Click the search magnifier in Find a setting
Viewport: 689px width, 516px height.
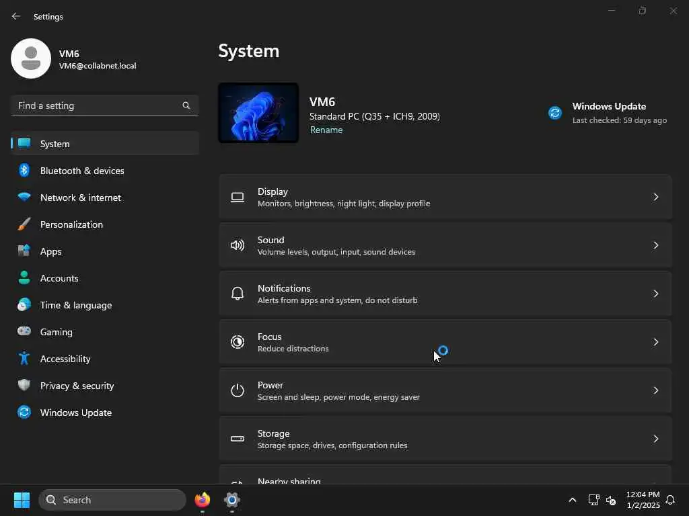(x=186, y=105)
